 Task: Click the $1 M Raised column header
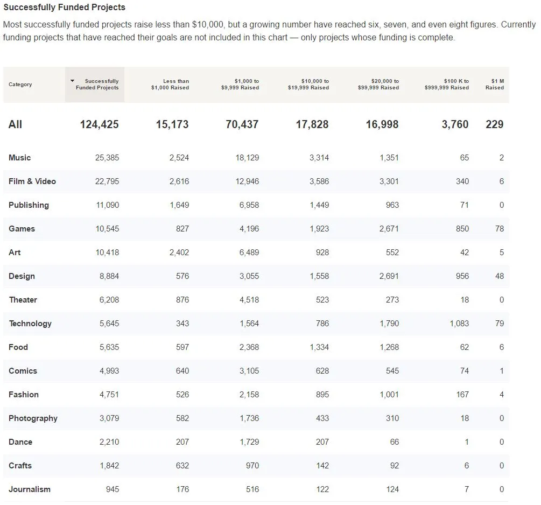click(x=495, y=85)
